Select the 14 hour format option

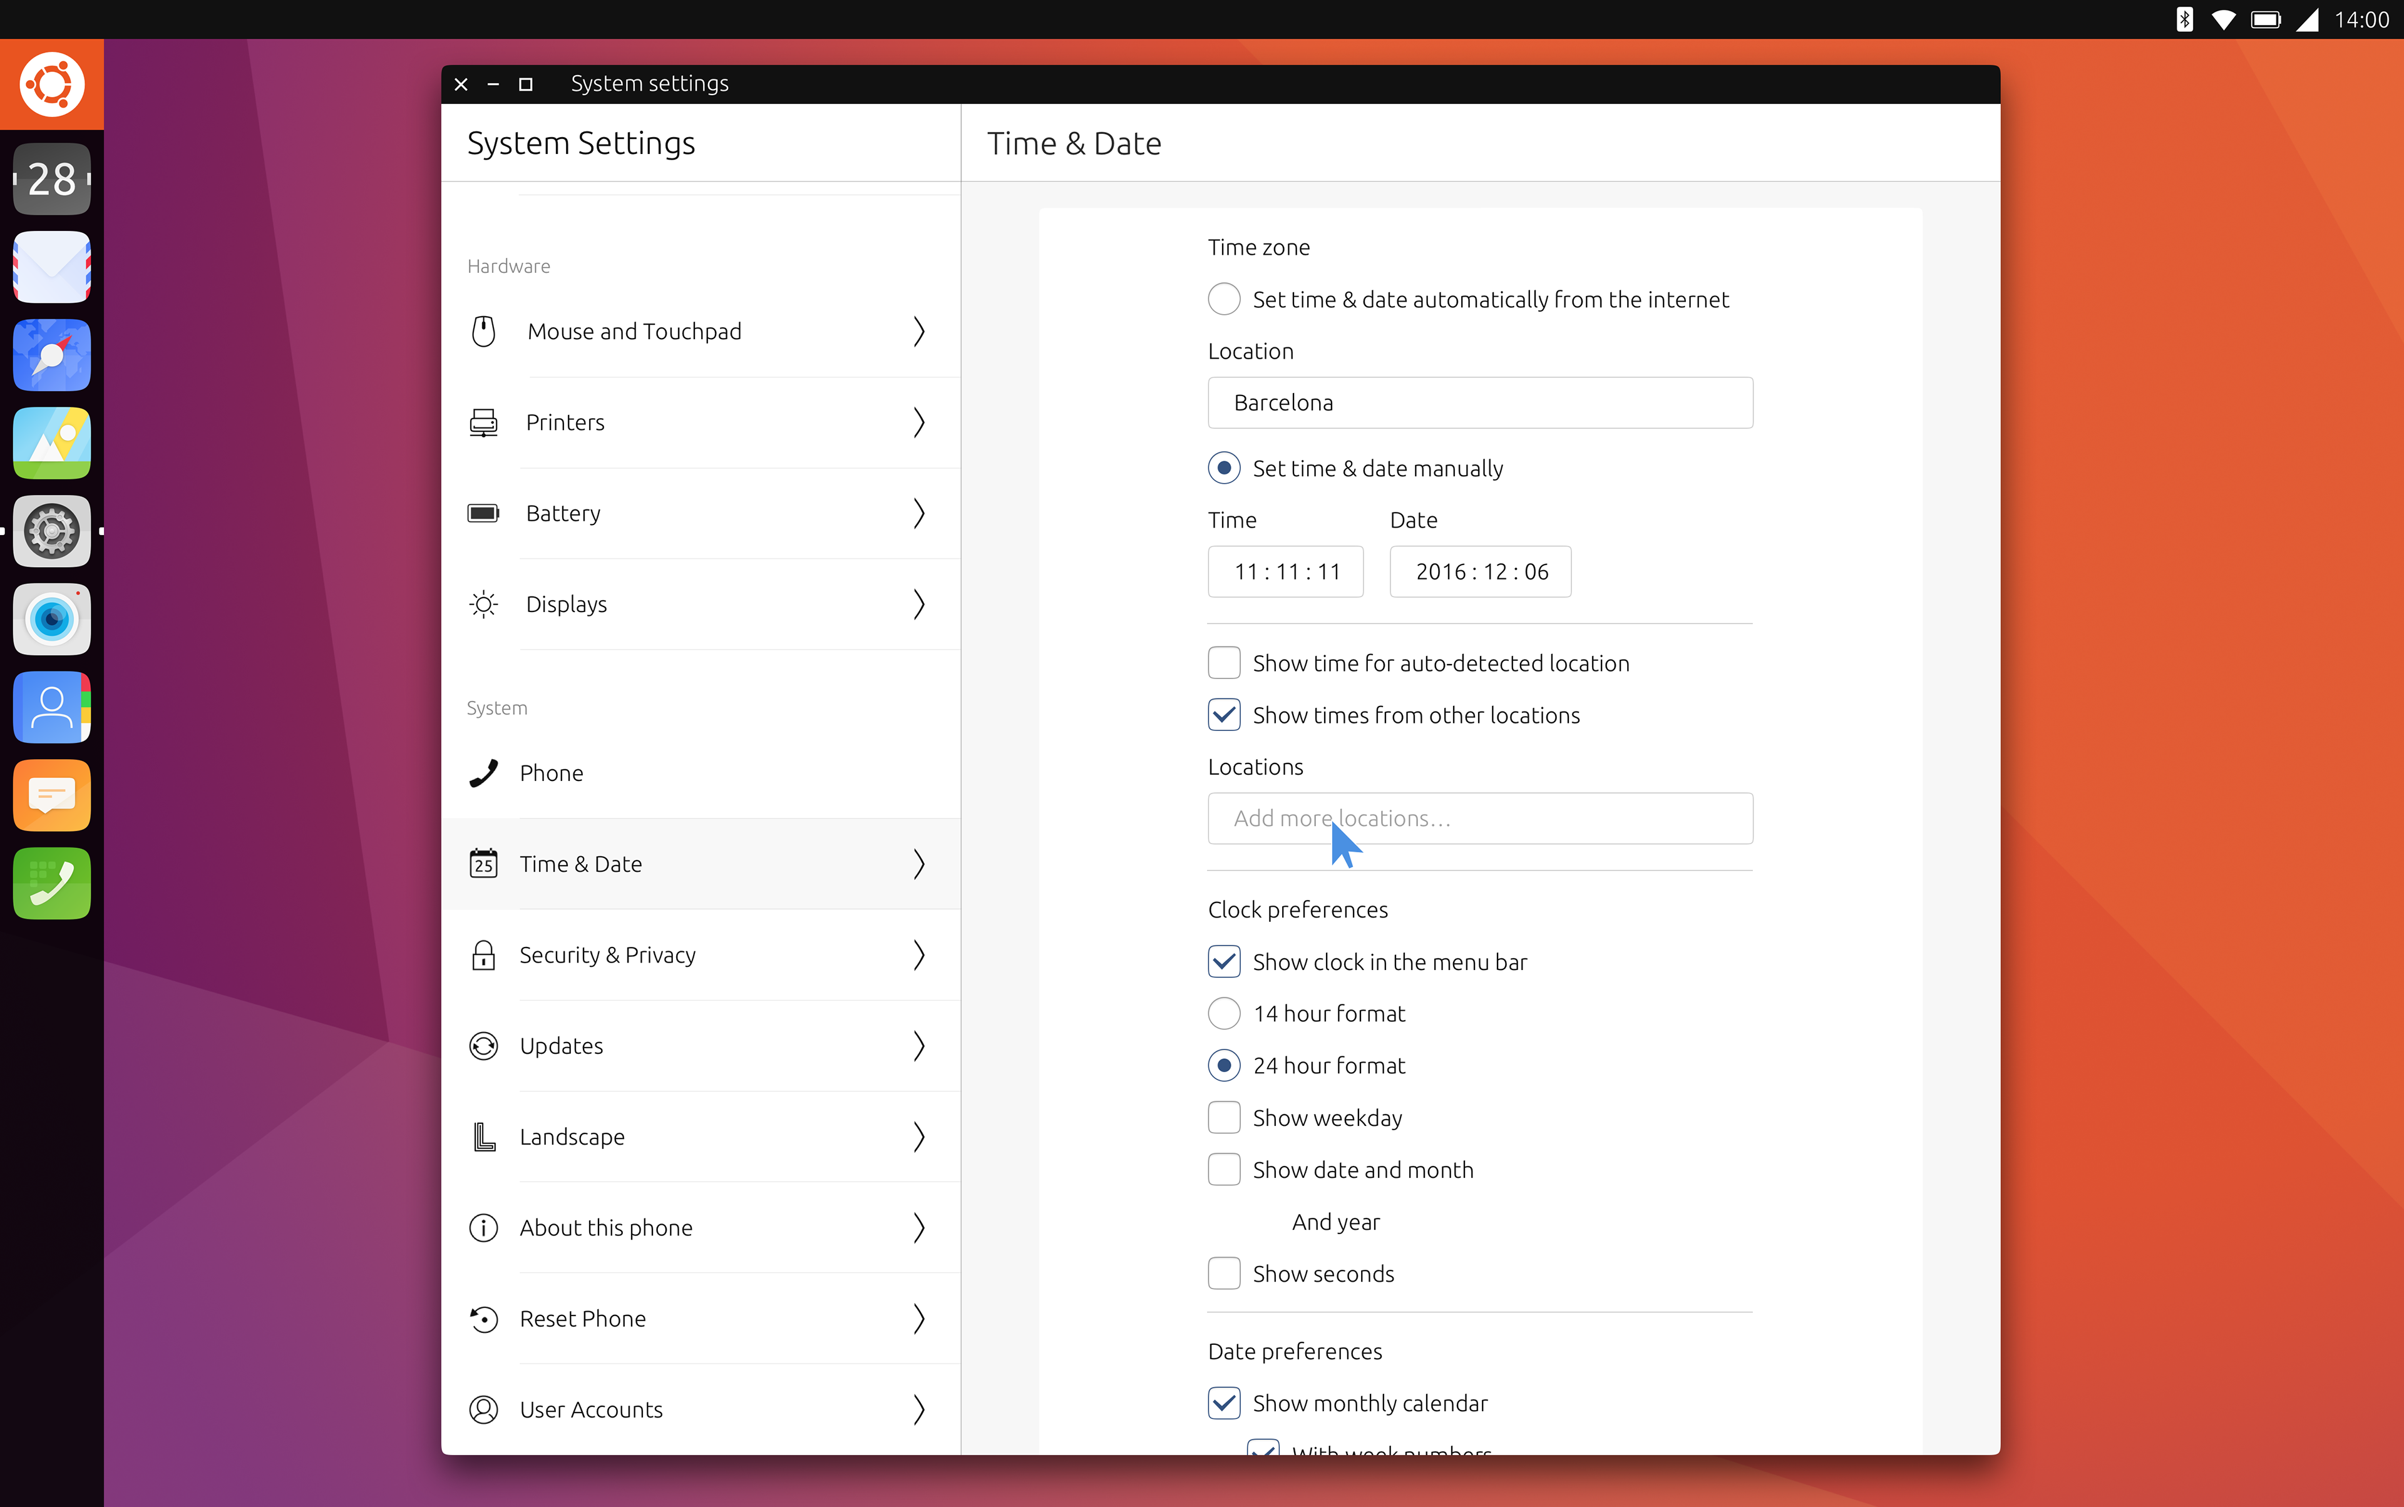(1225, 1014)
